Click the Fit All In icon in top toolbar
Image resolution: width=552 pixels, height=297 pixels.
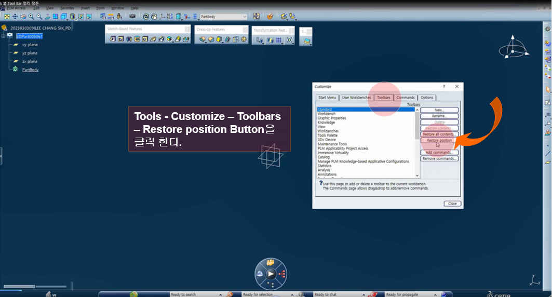[x=7, y=17]
